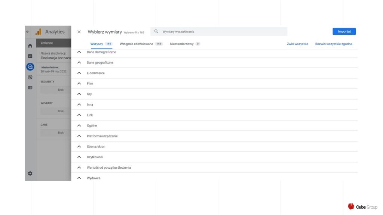Viewport: 383px width, 215px height.
Task: Close the Wybierz wymiary dialog
Action: tap(79, 32)
